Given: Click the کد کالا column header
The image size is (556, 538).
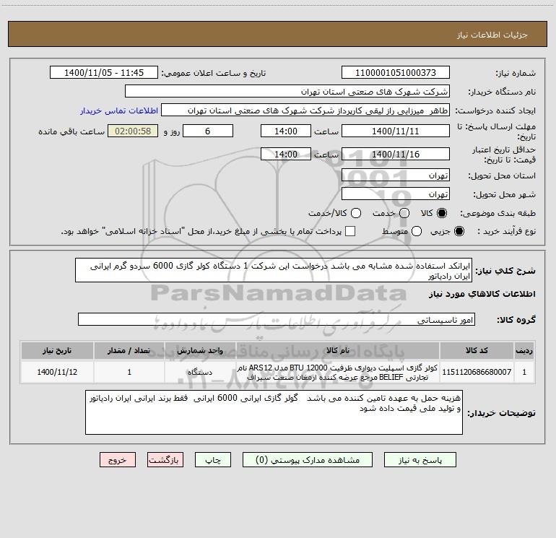Looking at the screenshot, I should coord(477,350).
